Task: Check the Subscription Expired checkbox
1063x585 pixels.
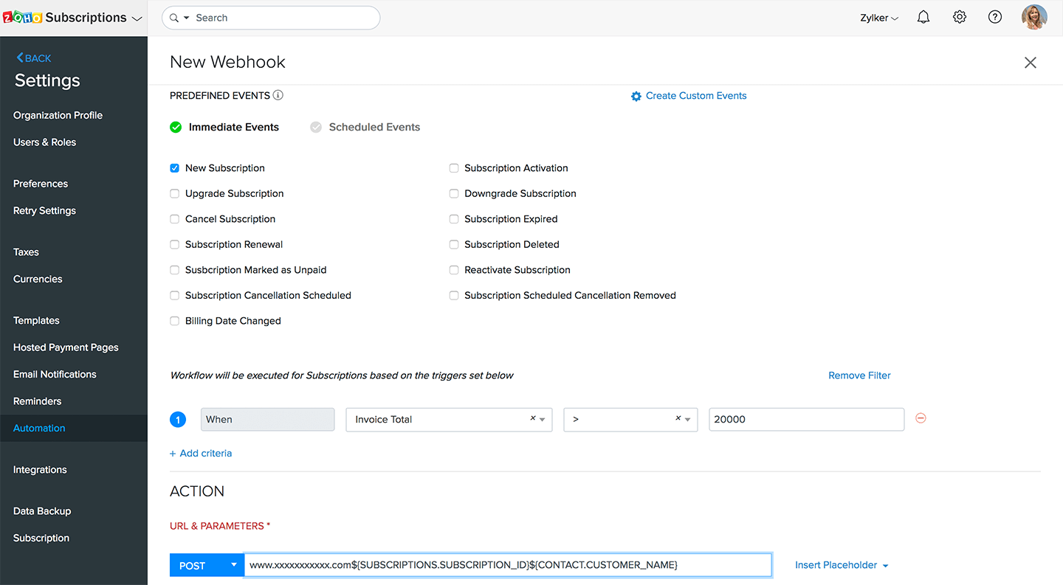Action: [454, 219]
